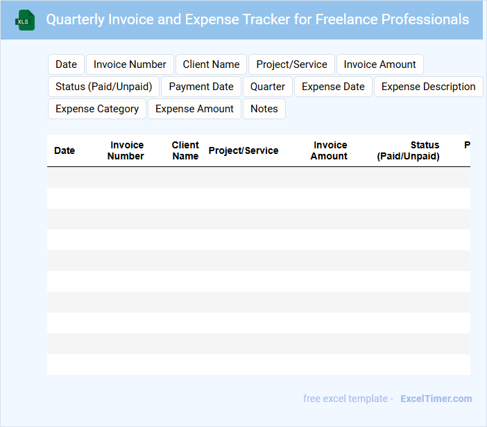Image resolution: width=487 pixels, height=427 pixels.
Task: Click the Invoice Number tag
Action: (x=130, y=64)
